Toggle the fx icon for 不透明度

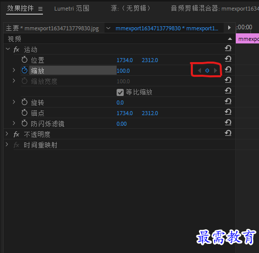(16, 134)
